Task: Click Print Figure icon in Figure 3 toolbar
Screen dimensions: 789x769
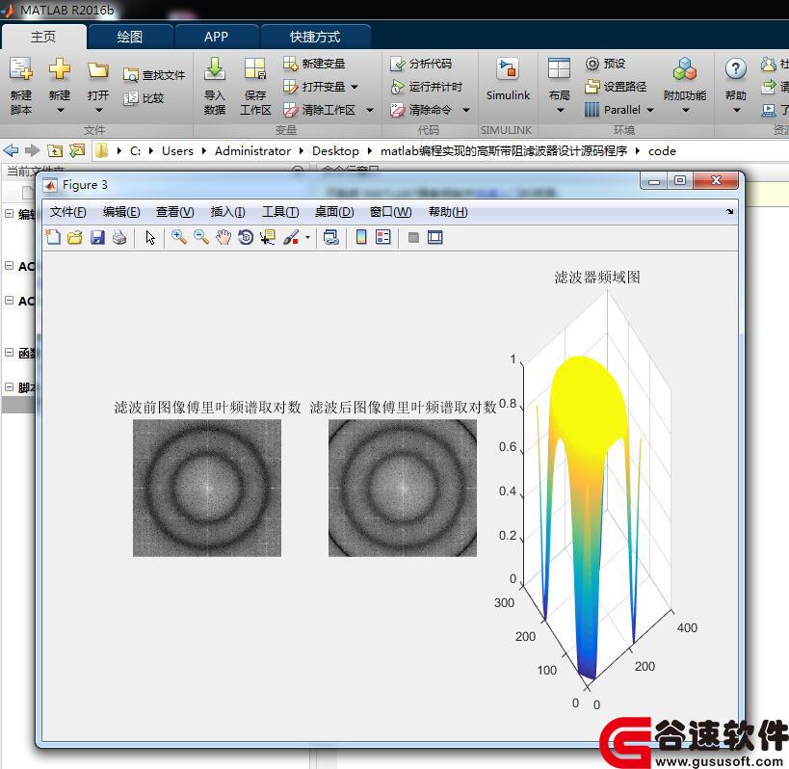Action: pos(119,237)
